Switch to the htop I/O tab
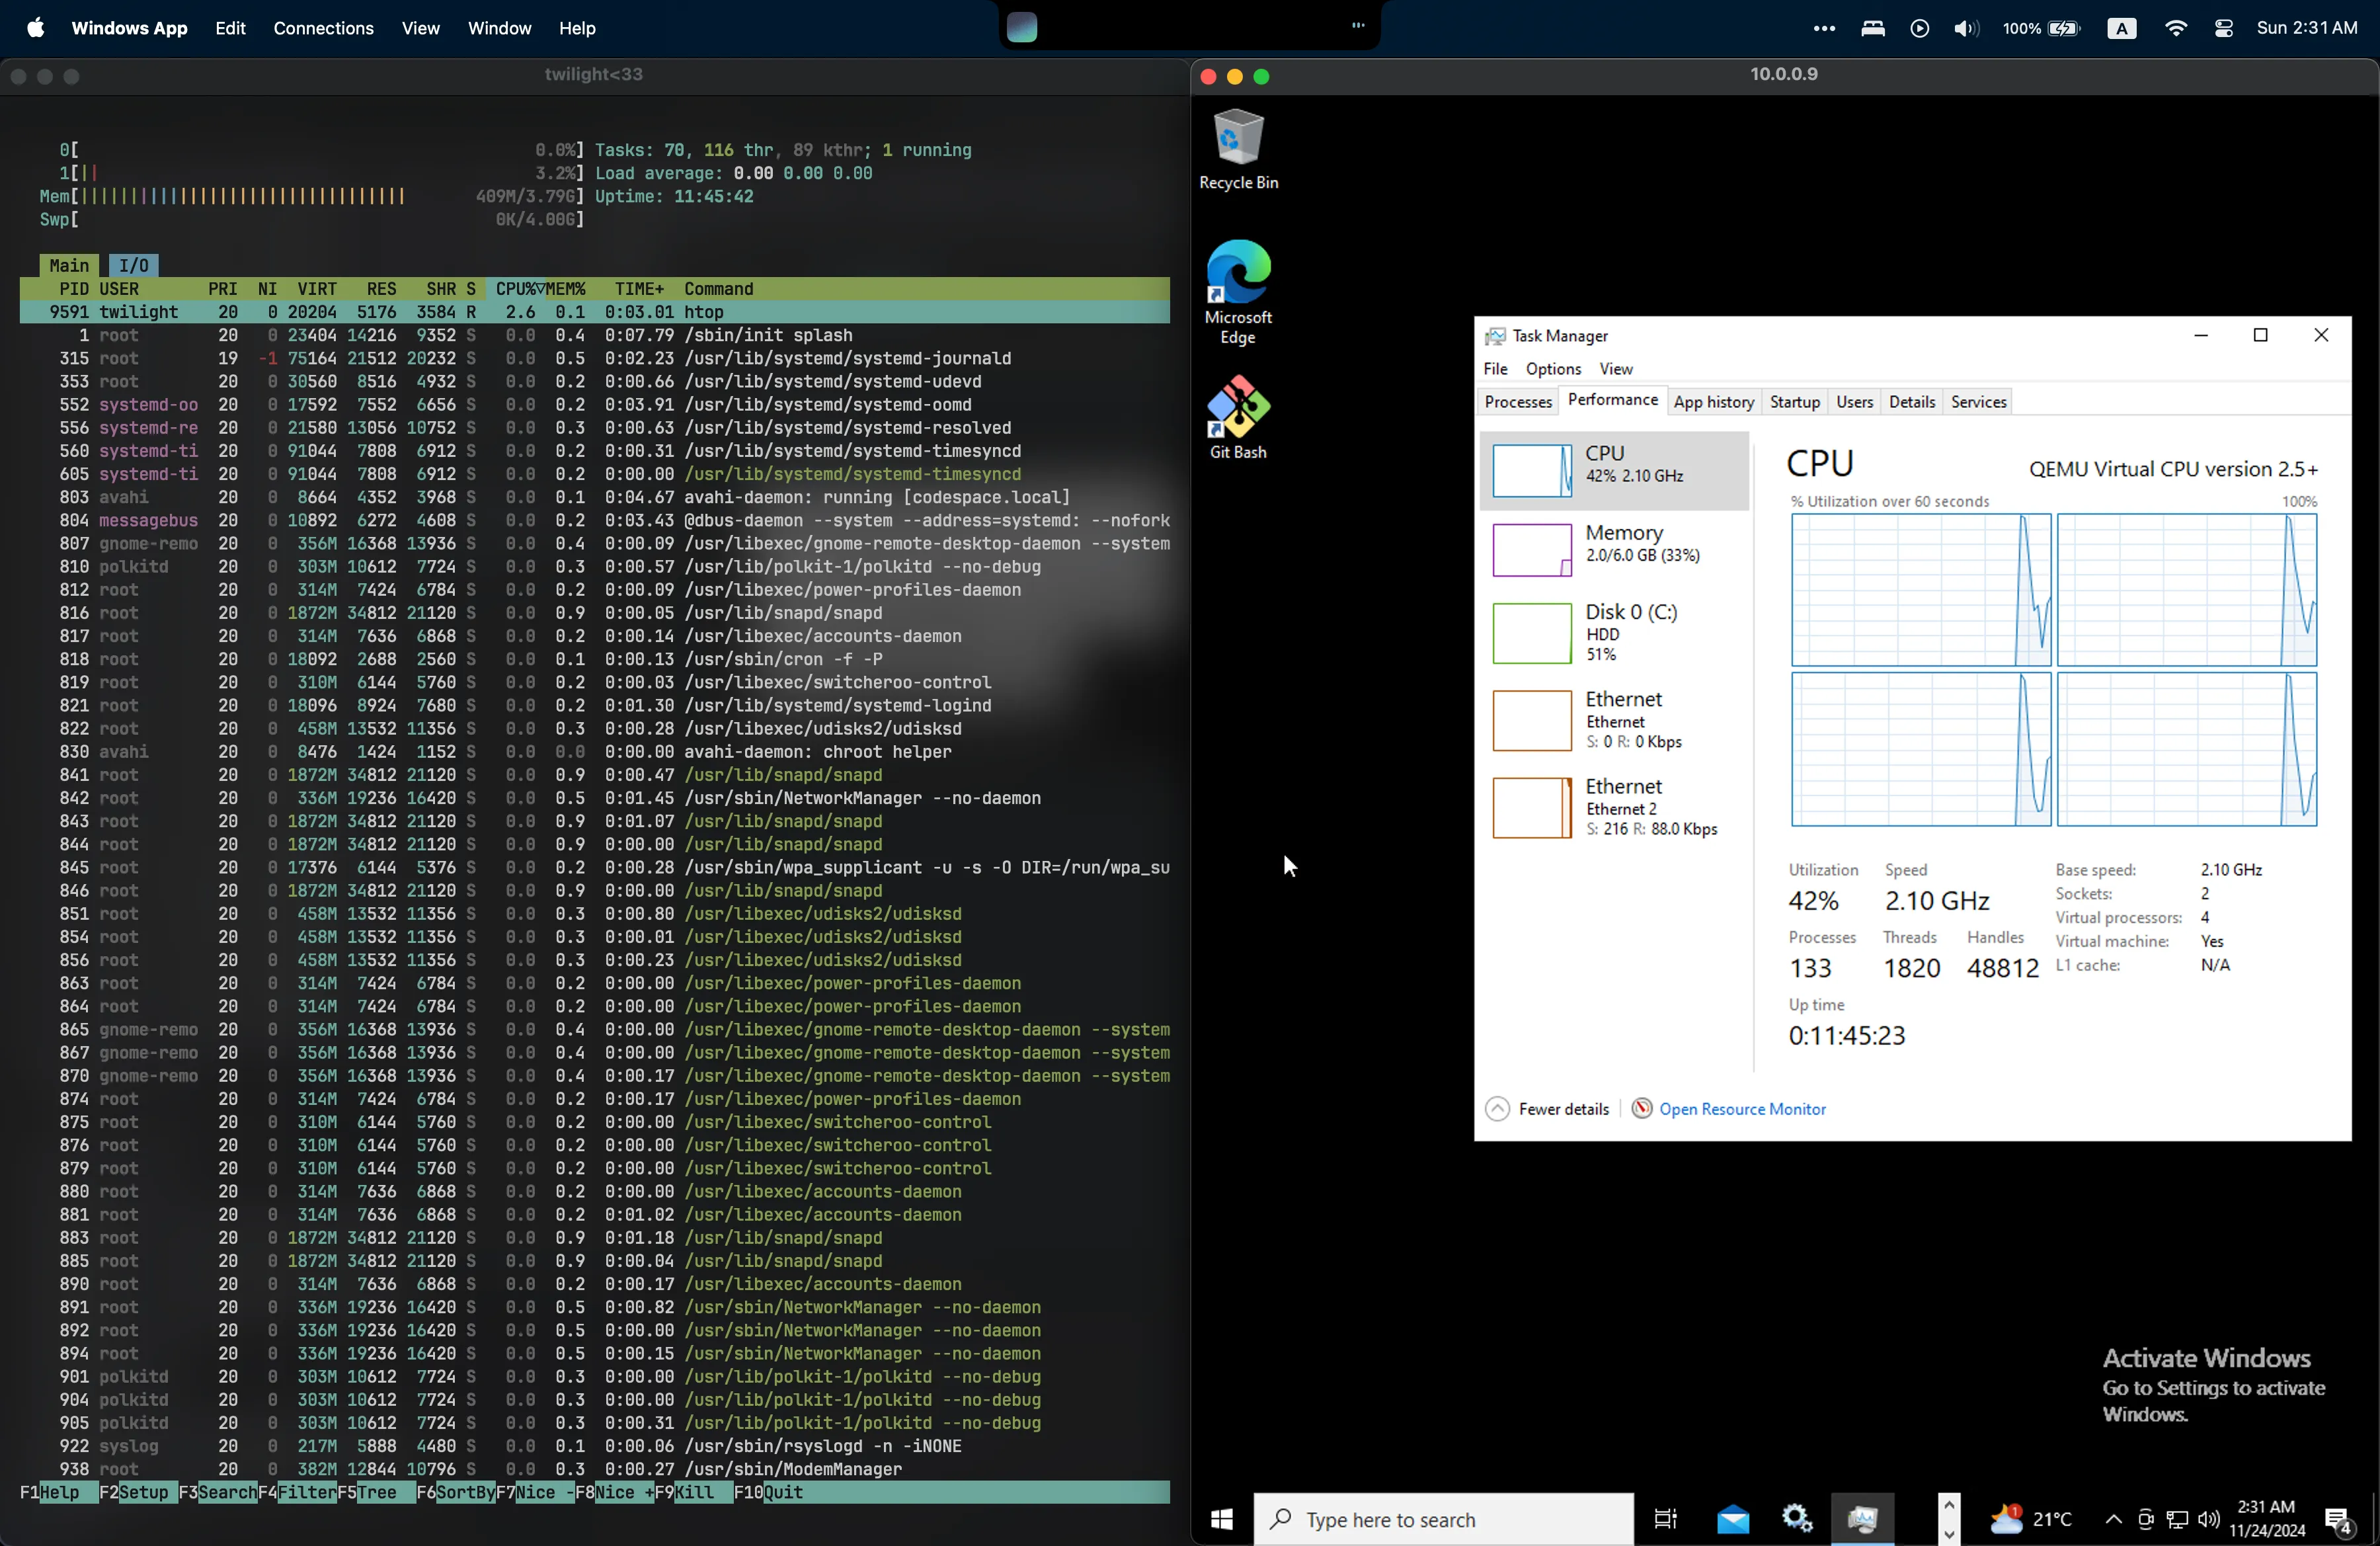This screenshot has width=2380, height=1546. 133,265
